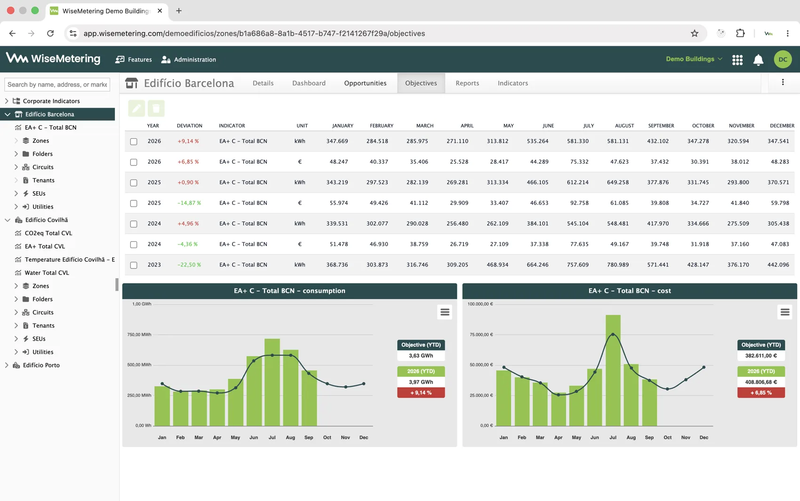This screenshot has width=800, height=501.
Task: Check the 2026 kWh objective row
Action: 134,141
